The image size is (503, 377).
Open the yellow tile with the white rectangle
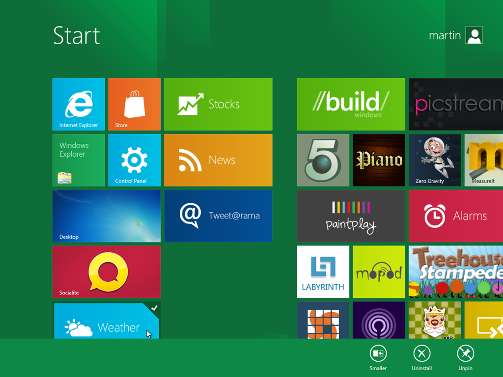pyautogui.click(x=484, y=320)
